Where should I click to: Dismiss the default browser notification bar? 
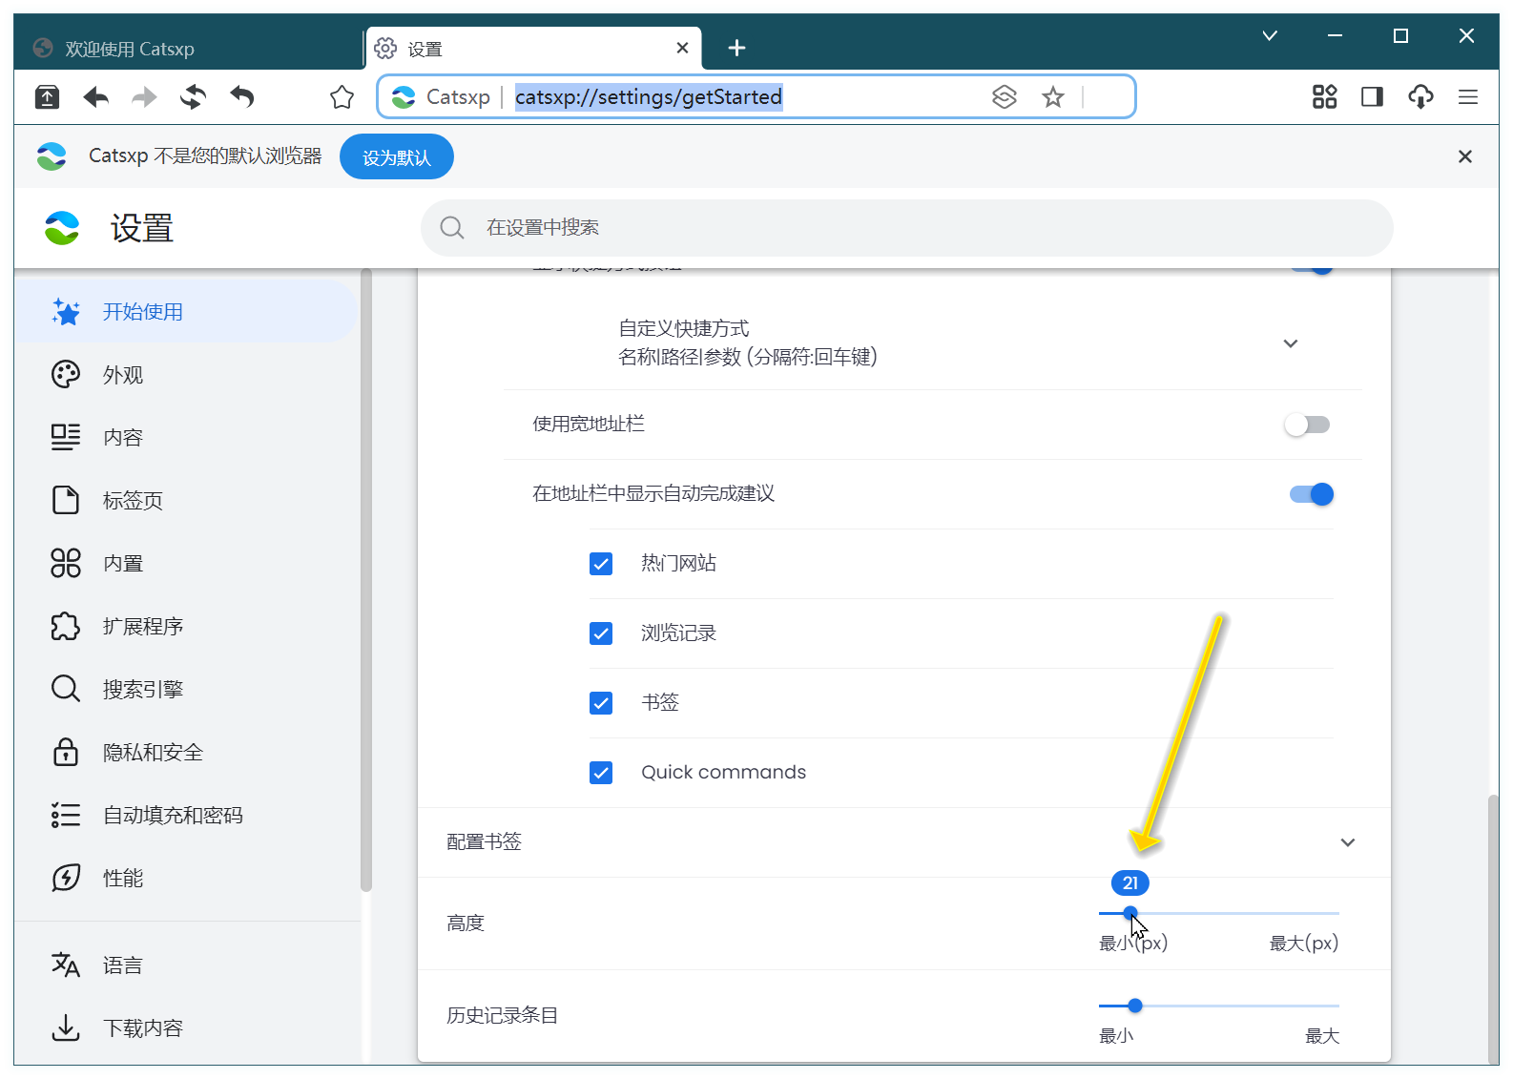1465,156
